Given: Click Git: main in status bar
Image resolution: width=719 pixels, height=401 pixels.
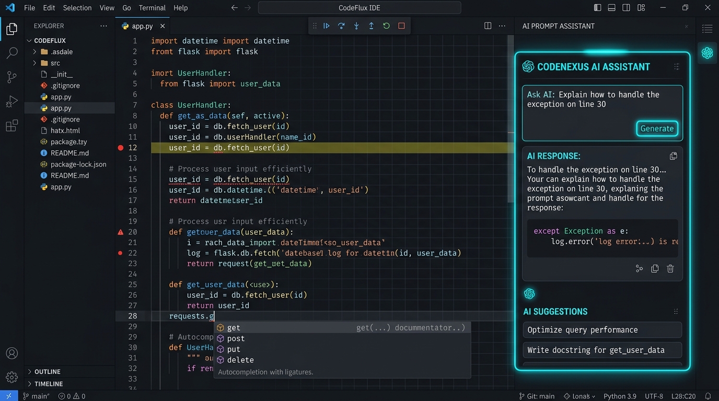Looking at the screenshot, I should click(537, 396).
